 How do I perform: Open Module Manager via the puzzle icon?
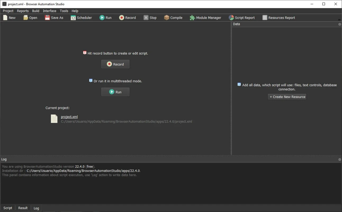pyautogui.click(x=192, y=18)
